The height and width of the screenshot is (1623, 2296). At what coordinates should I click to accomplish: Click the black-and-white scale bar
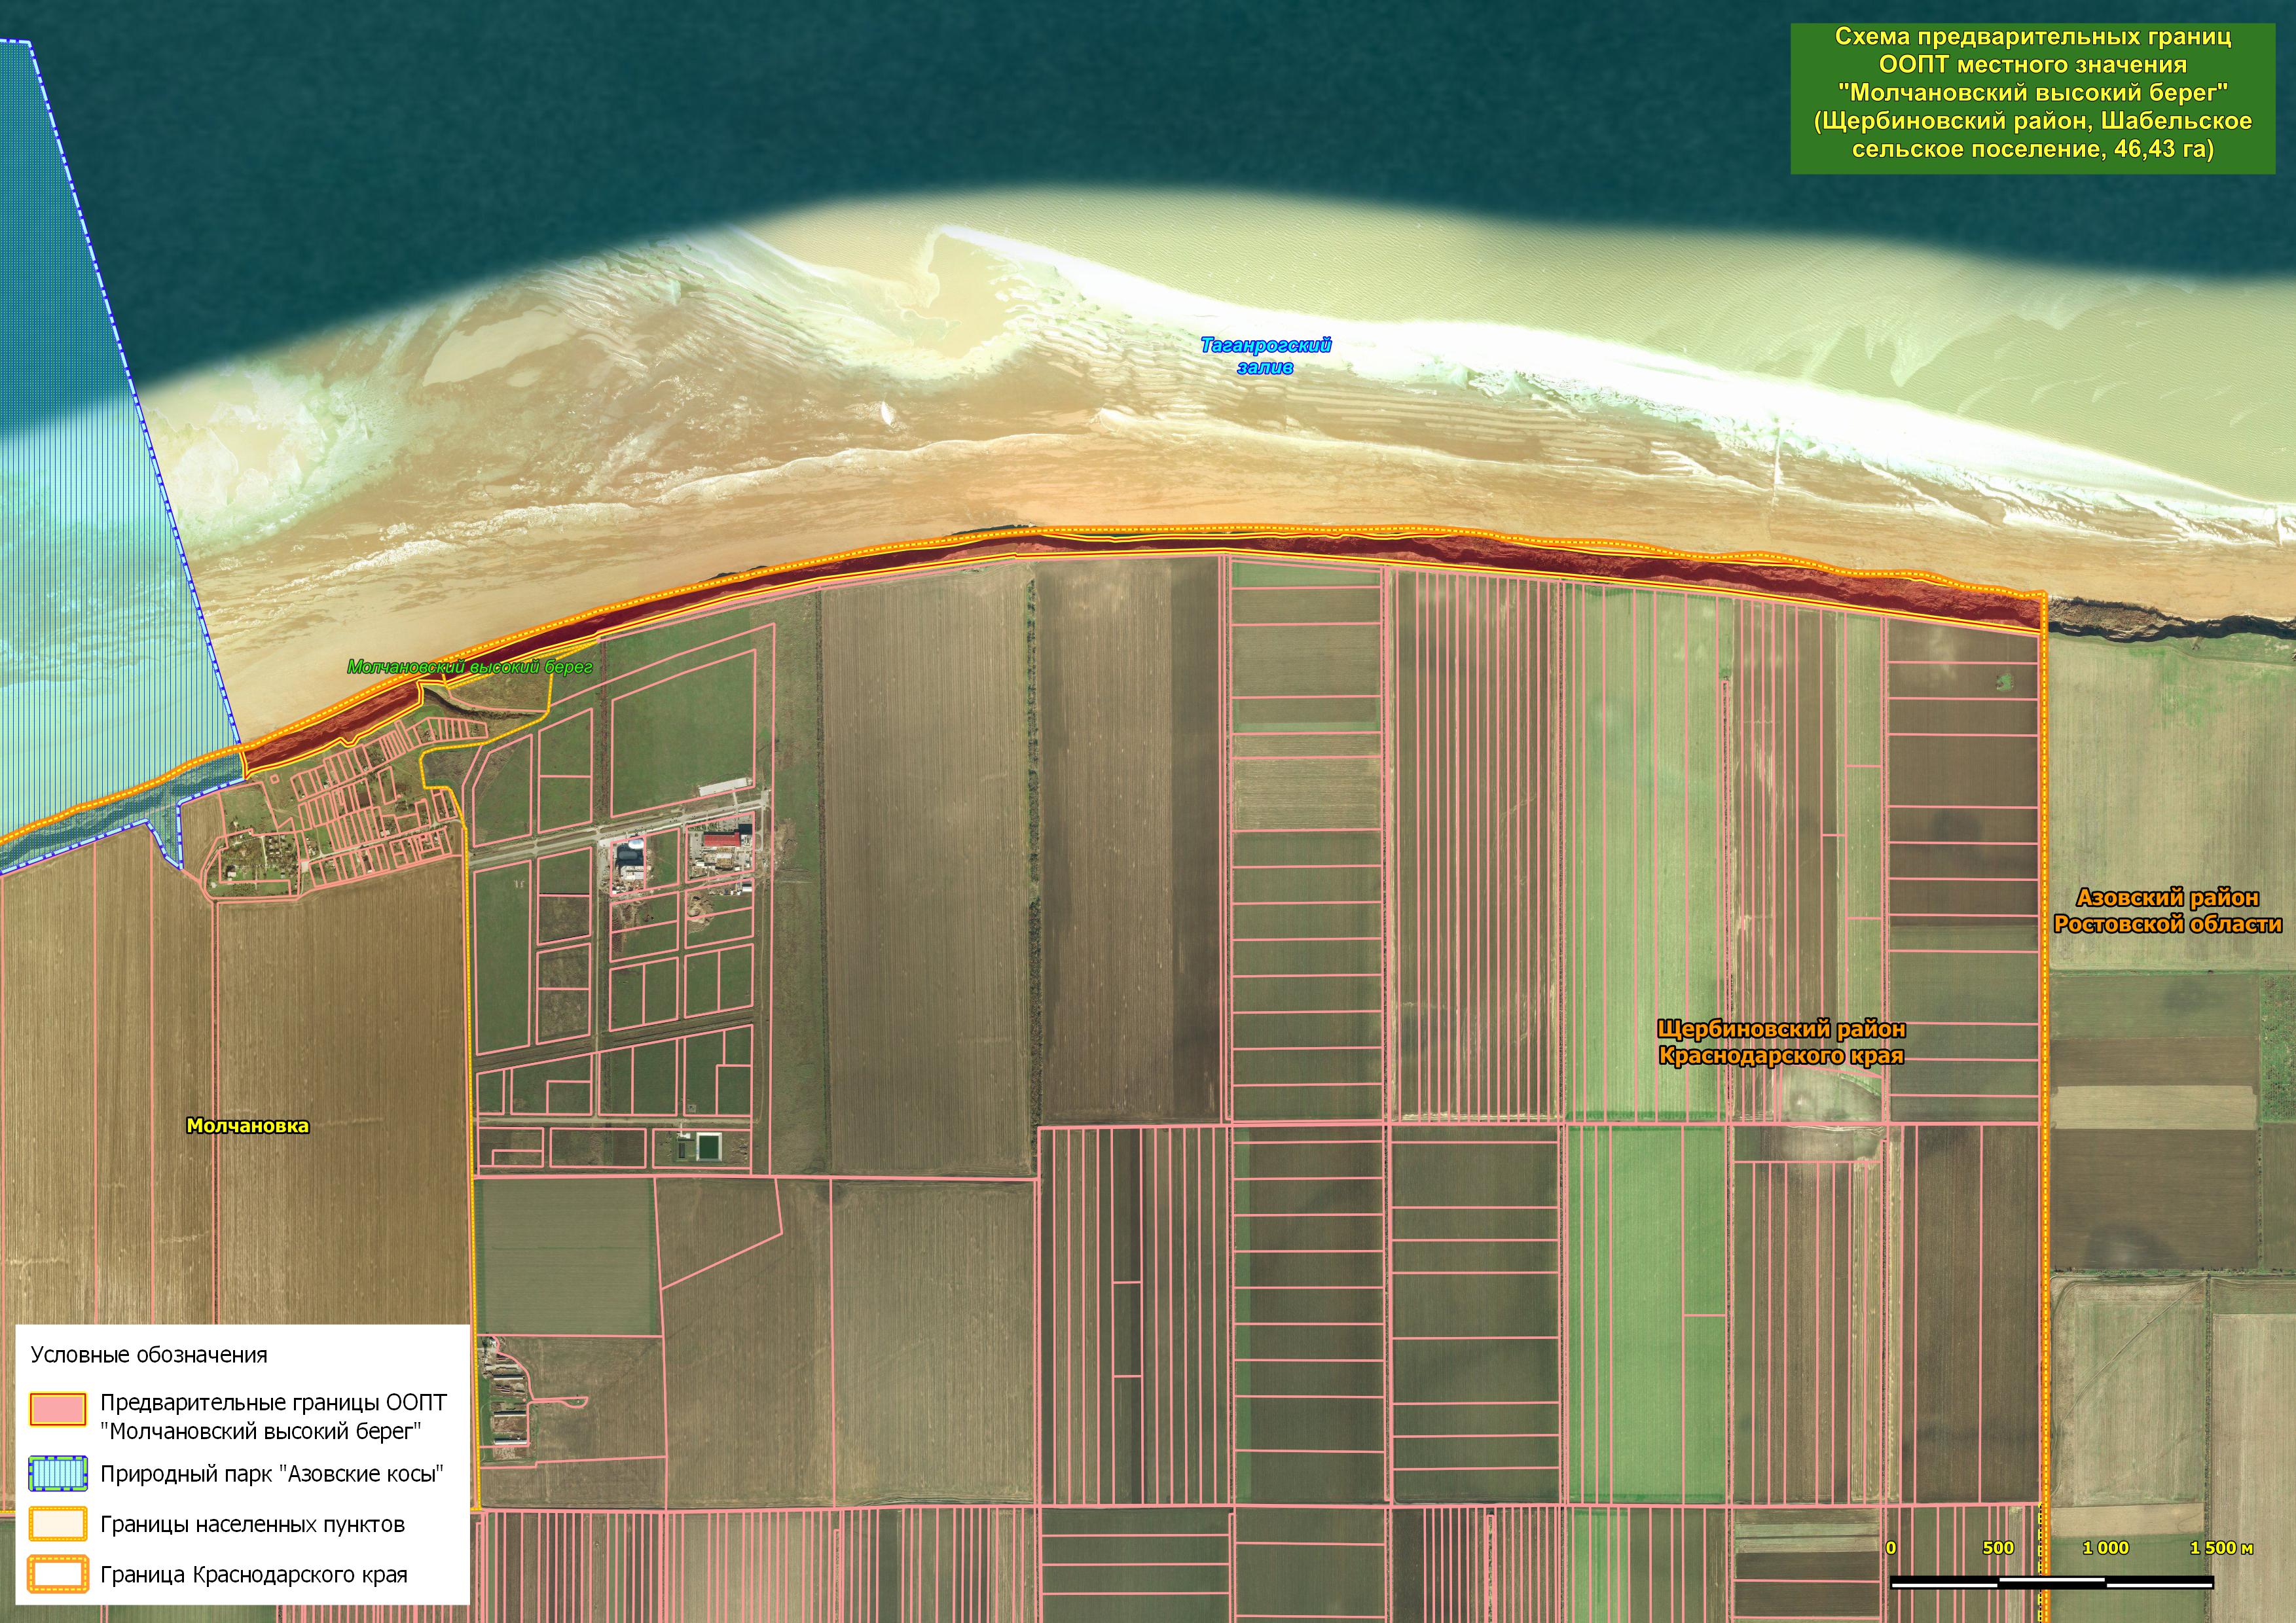[x=2051, y=1582]
